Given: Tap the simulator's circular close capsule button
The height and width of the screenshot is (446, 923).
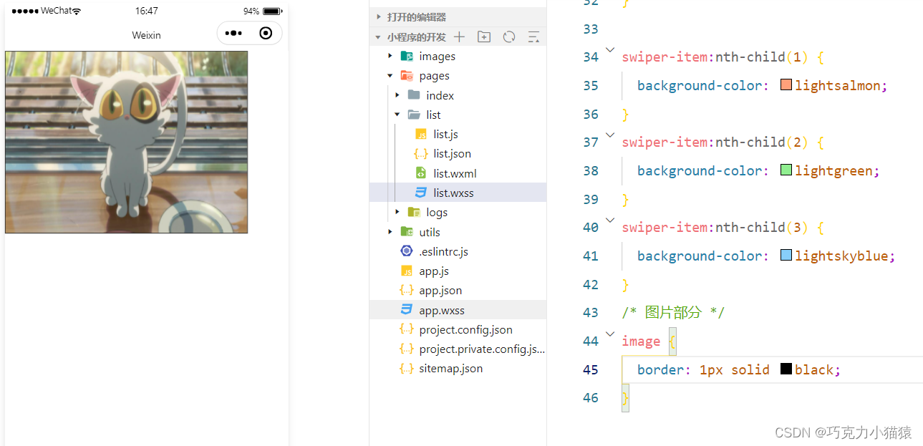Looking at the screenshot, I should pos(266,33).
